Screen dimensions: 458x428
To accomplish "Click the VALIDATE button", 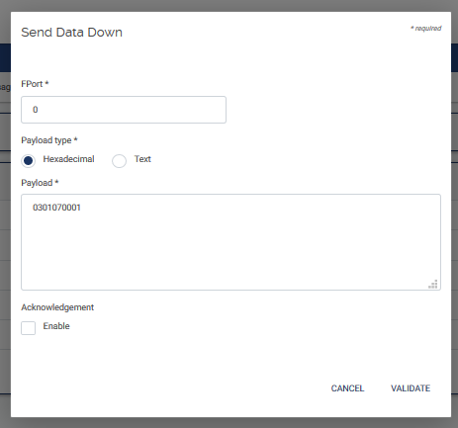I will pos(411,388).
